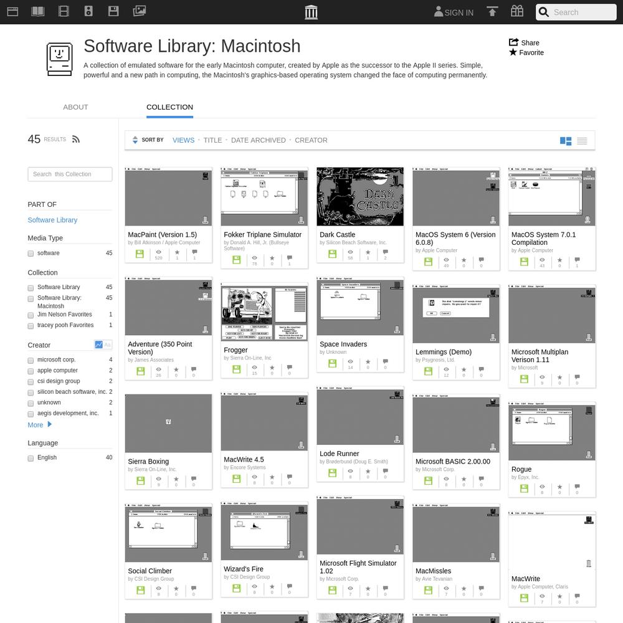Sort by CREATOR
Image resolution: width=623 pixels, height=623 pixels.
(311, 140)
